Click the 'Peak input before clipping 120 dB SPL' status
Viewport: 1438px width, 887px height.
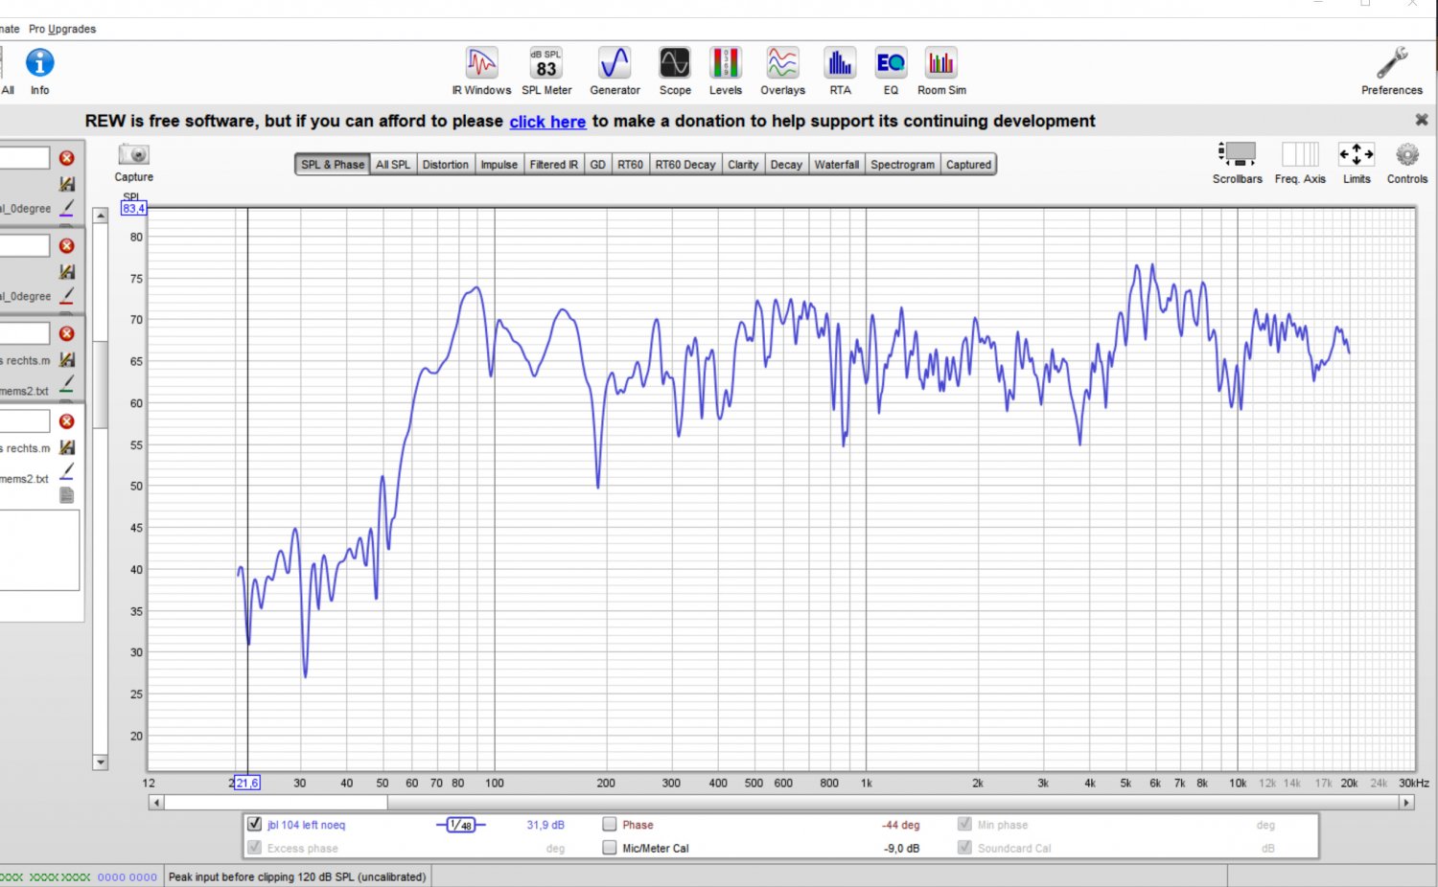point(297,876)
